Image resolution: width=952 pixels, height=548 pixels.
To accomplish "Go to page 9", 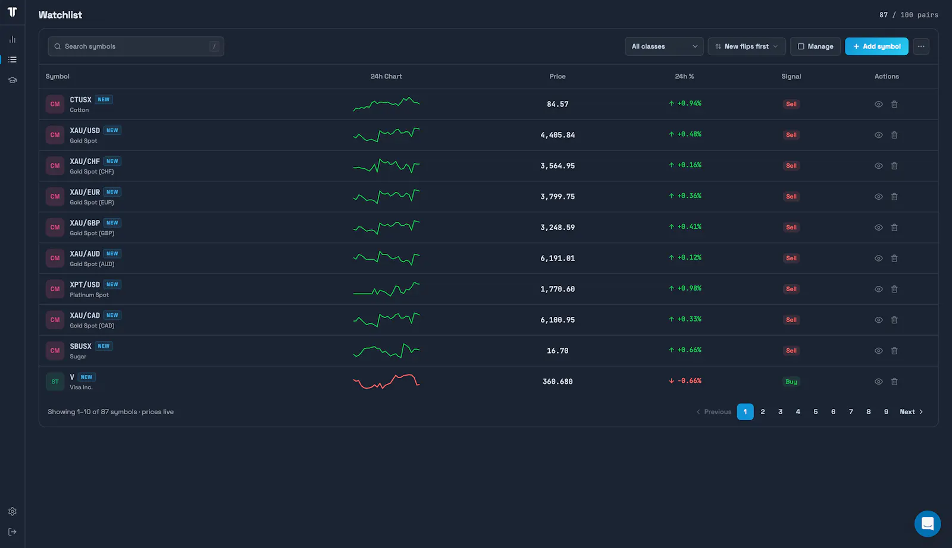I will (x=886, y=412).
